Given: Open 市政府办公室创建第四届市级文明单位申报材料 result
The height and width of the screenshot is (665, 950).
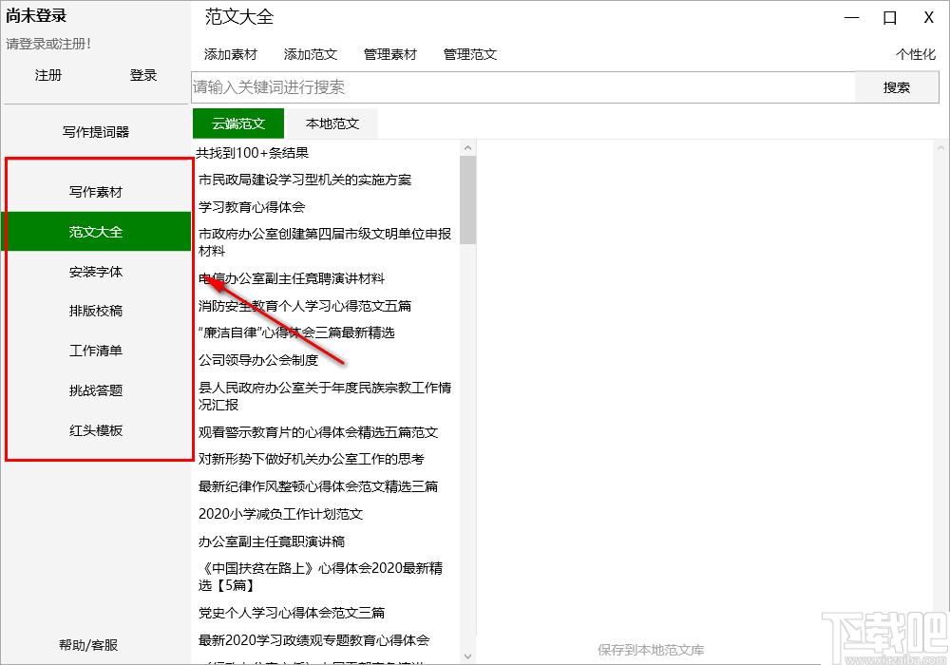Looking at the screenshot, I should coord(325,242).
